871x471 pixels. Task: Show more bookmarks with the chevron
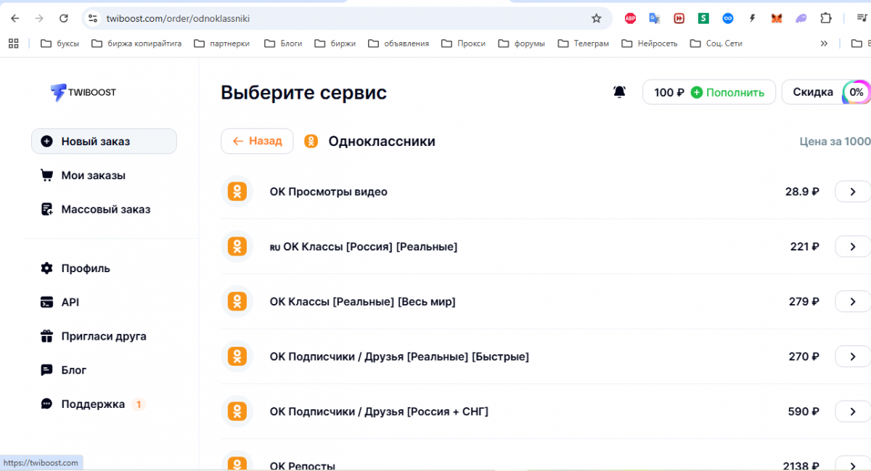[x=824, y=44]
